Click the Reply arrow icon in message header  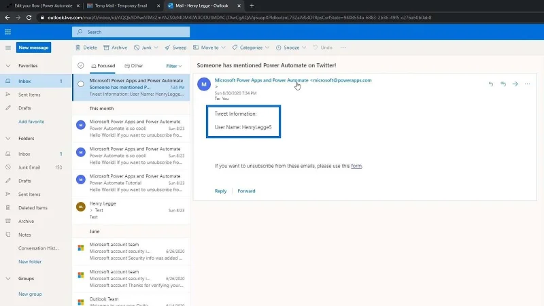point(490,84)
